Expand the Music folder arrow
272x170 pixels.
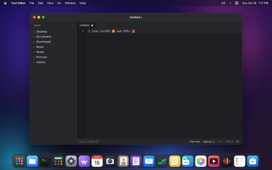(34, 47)
